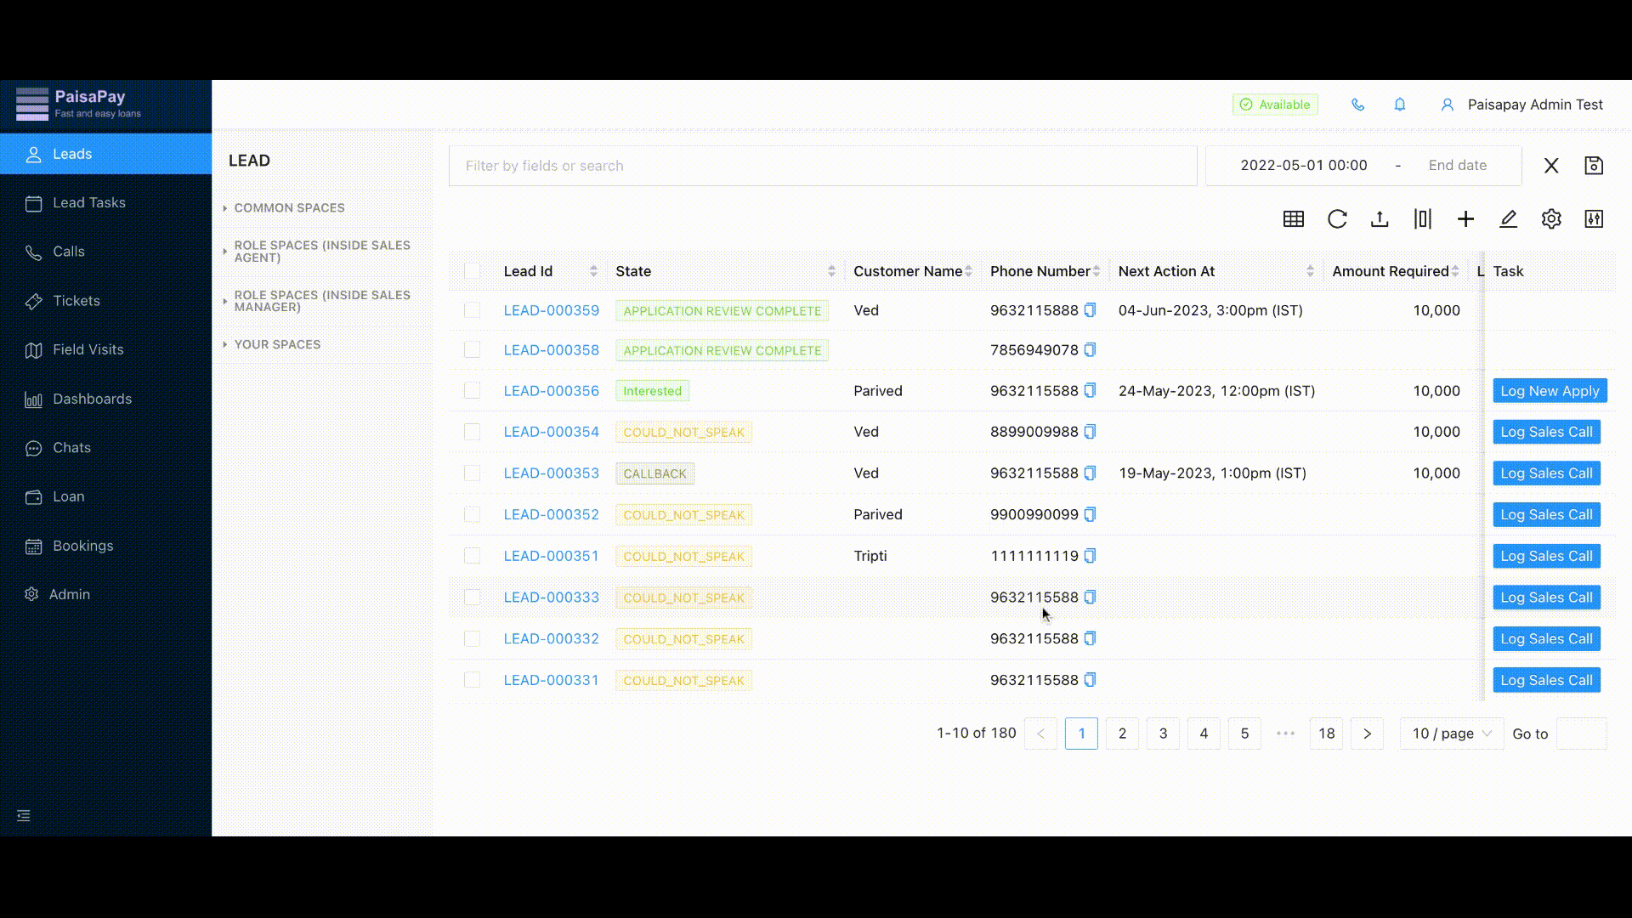
Task: Click the save filter icon
Action: click(x=1594, y=166)
